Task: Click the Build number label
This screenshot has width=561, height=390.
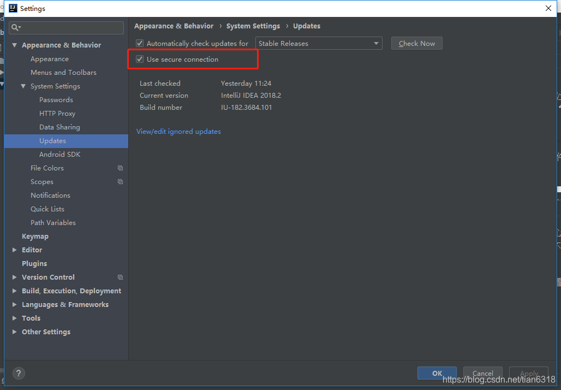Action: 160,108
